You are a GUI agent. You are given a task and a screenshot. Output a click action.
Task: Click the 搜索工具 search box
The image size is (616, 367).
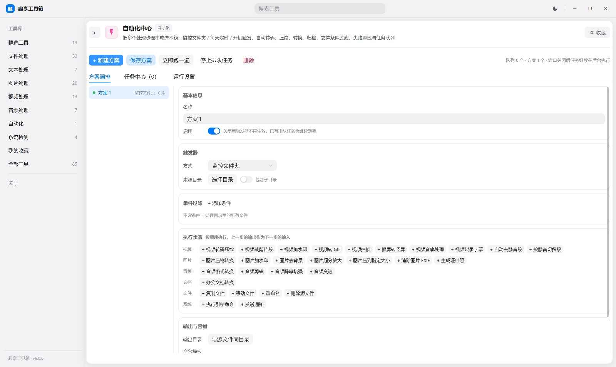click(x=320, y=8)
